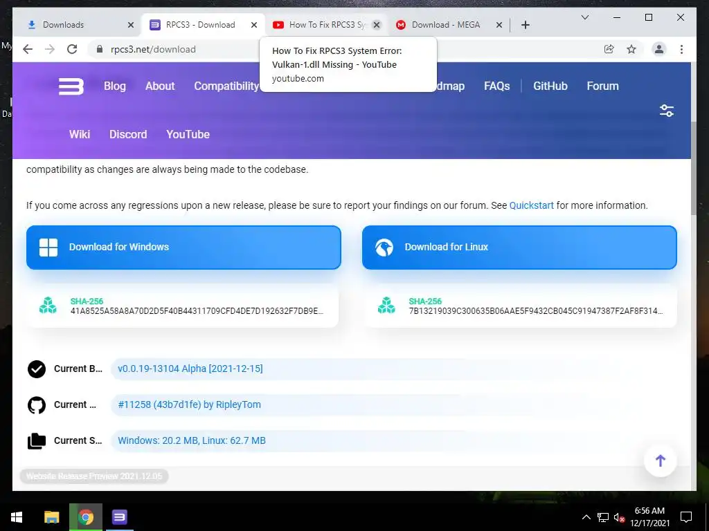Open a new tab with the plus button

(525, 25)
